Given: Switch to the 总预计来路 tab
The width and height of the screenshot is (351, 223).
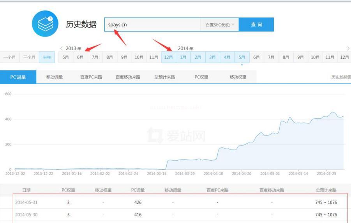Looking at the screenshot, I should pos(164,77).
